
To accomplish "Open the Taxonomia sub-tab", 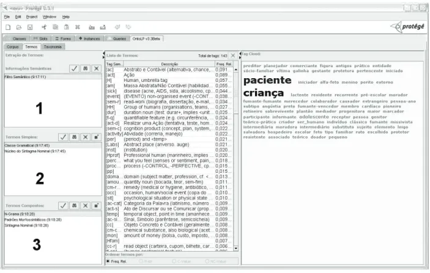I will tap(53, 47).
